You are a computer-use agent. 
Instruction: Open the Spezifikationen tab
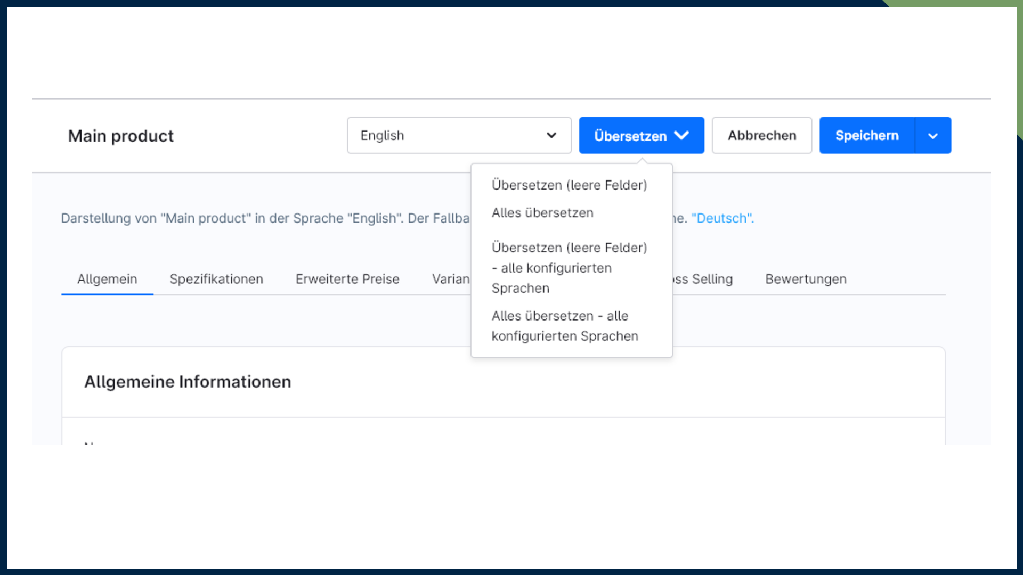click(216, 279)
